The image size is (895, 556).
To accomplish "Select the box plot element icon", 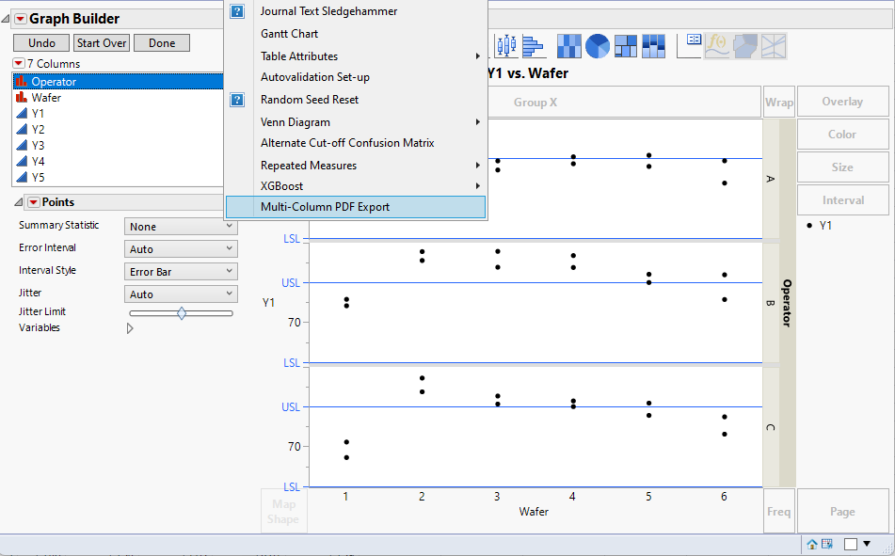I will 505,44.
